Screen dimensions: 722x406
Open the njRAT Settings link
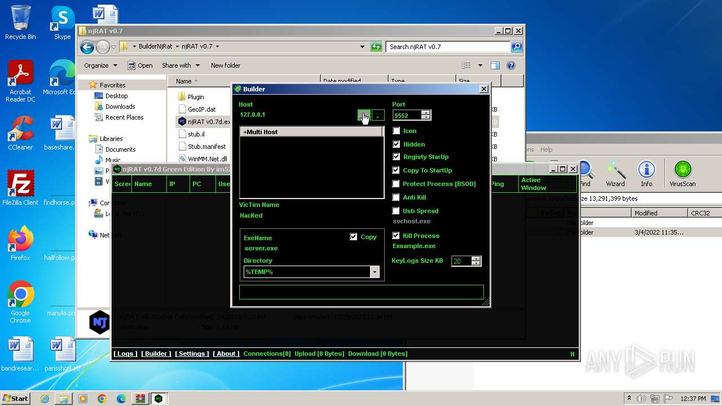[192, 354]
